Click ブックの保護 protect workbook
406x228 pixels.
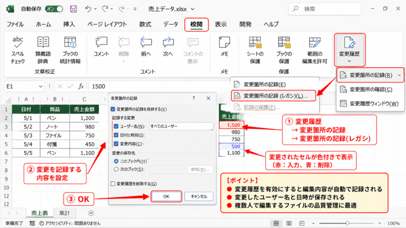coord(284,50)
